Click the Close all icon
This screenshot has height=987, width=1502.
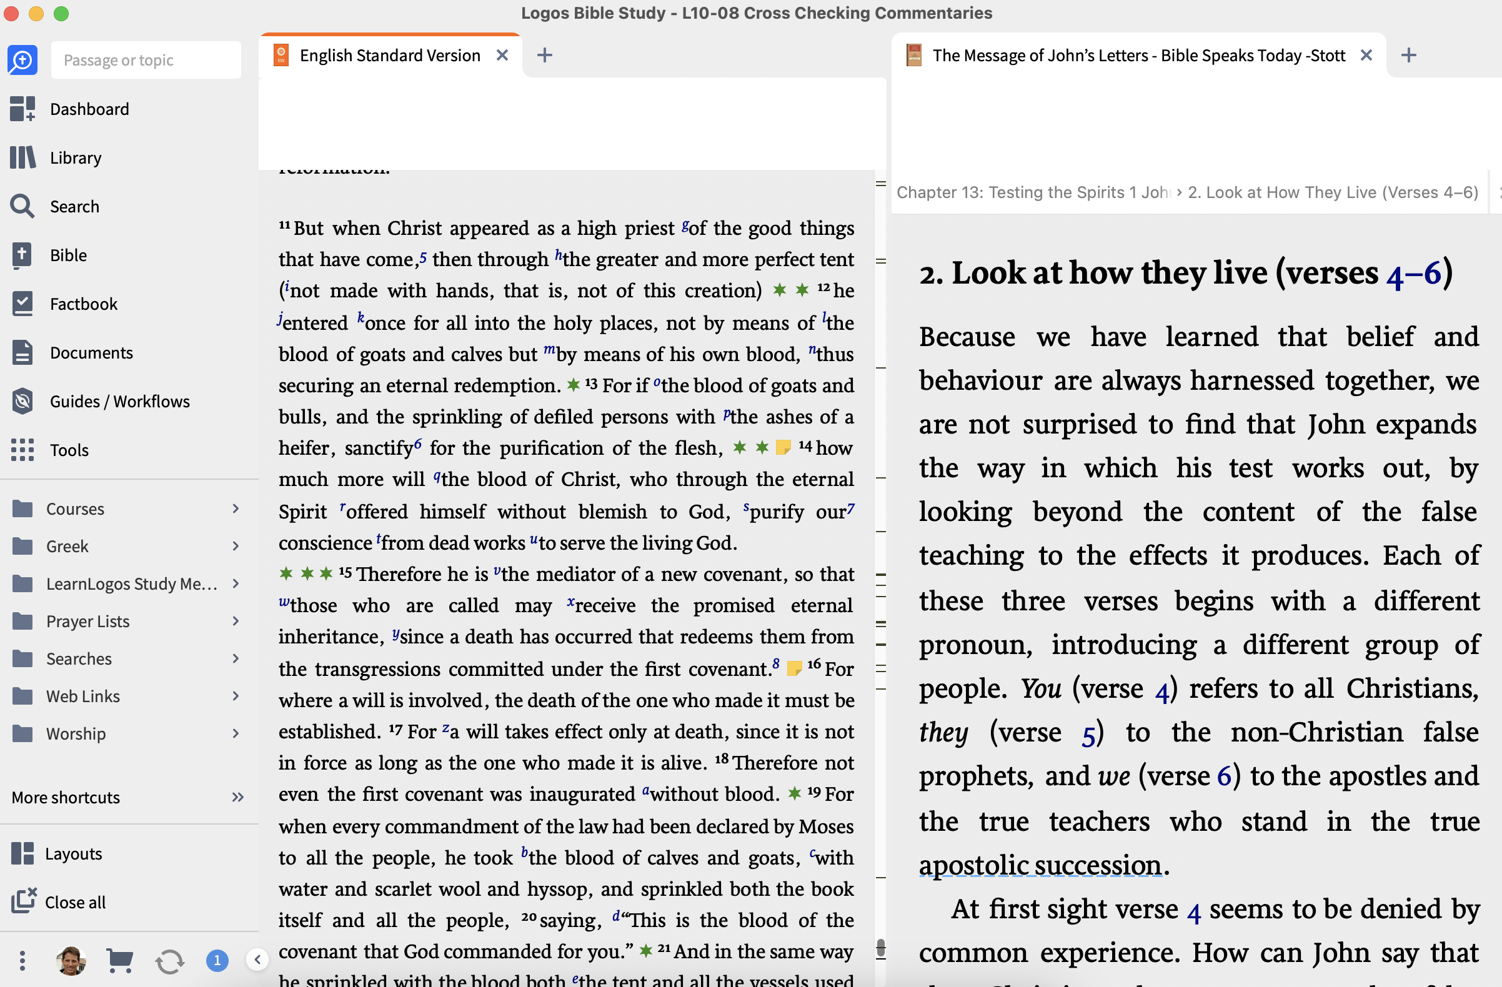23,901
